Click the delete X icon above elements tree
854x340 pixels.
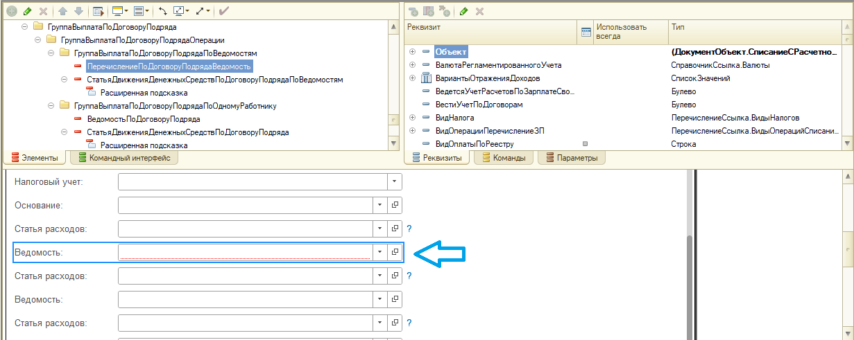pos(44,11)
